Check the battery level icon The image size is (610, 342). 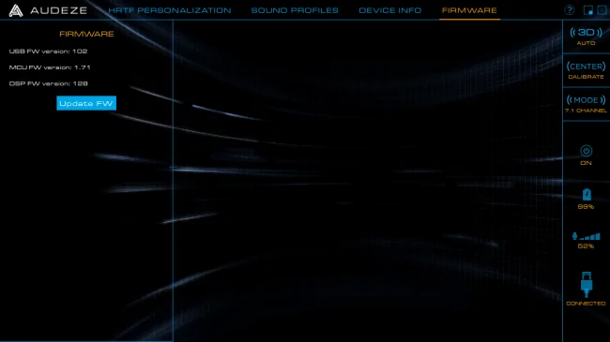[587, 194]
